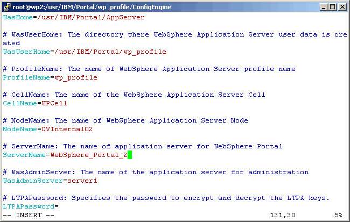Click the CellName value WPCell
Screen dimensions: 350x222
pyautogui.click(x=54, y=103)
